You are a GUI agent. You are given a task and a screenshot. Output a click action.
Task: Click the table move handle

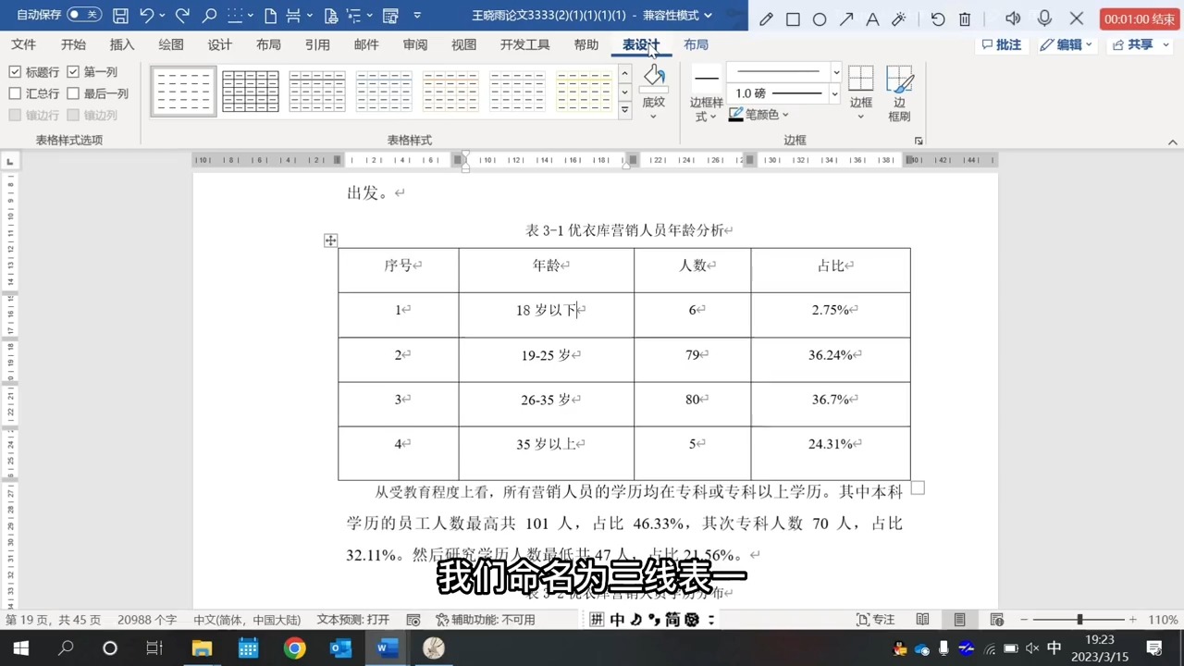(x=330, y=240)
